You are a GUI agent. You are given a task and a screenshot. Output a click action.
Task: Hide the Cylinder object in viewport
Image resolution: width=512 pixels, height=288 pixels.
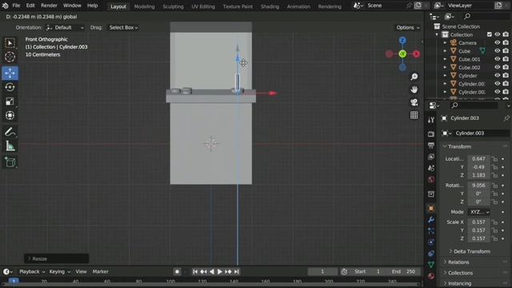(497, 75)
